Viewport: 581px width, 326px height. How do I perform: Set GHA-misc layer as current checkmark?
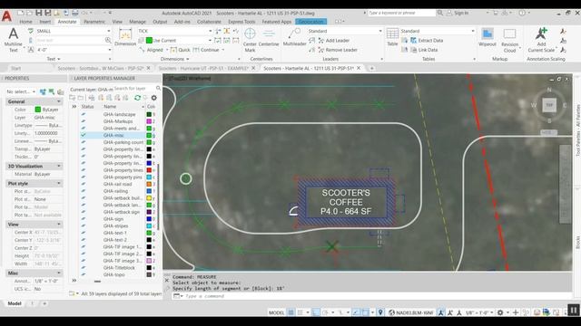(x=84, y=135)
